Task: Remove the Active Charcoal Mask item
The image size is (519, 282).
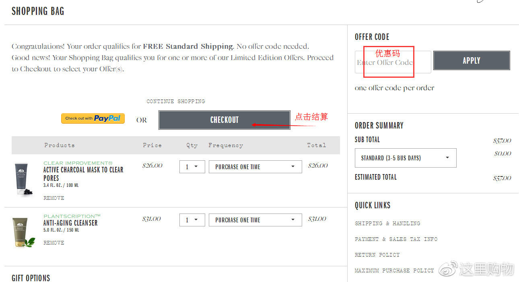Action: tap(54, 198)
